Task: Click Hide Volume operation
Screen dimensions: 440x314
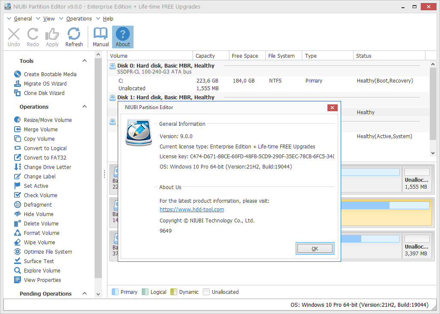Action: [34, 214]
